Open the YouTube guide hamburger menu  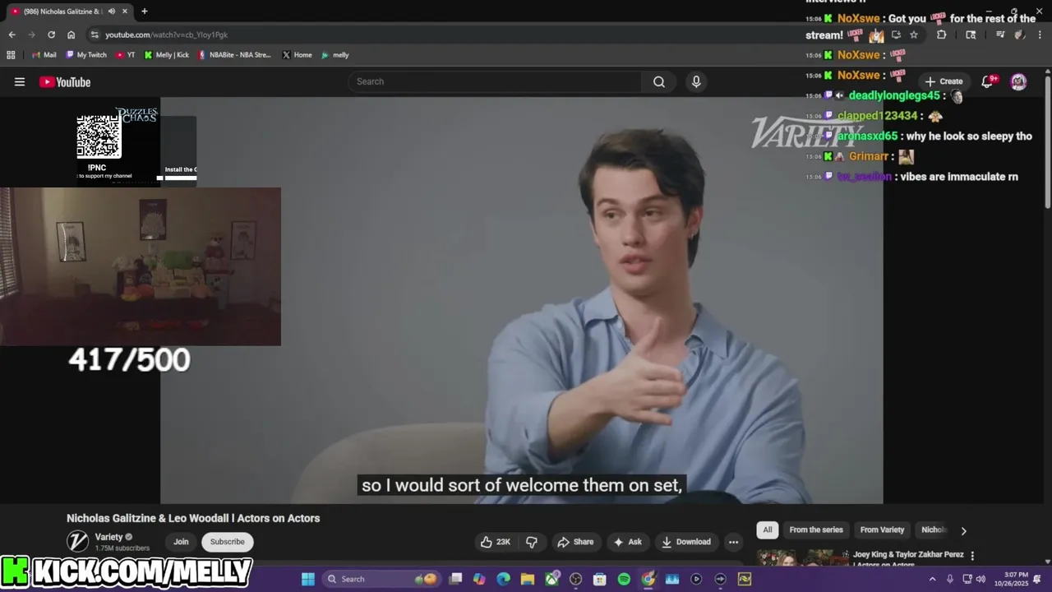coord(20,81)
